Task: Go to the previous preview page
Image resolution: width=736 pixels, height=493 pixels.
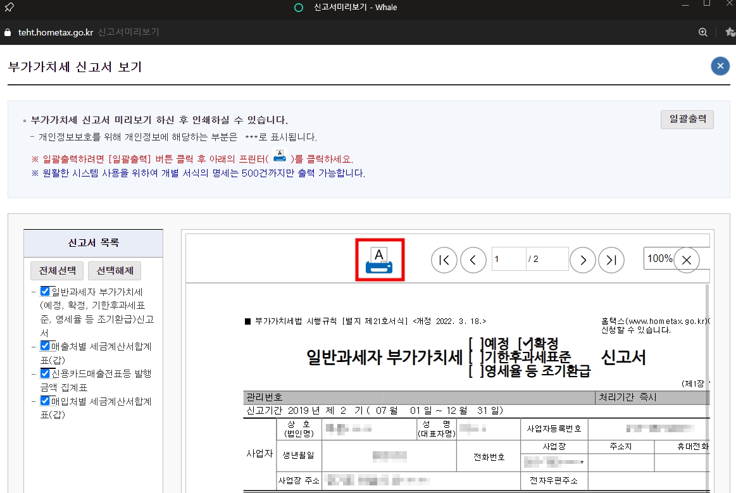Action: click(x=473, y=259)
